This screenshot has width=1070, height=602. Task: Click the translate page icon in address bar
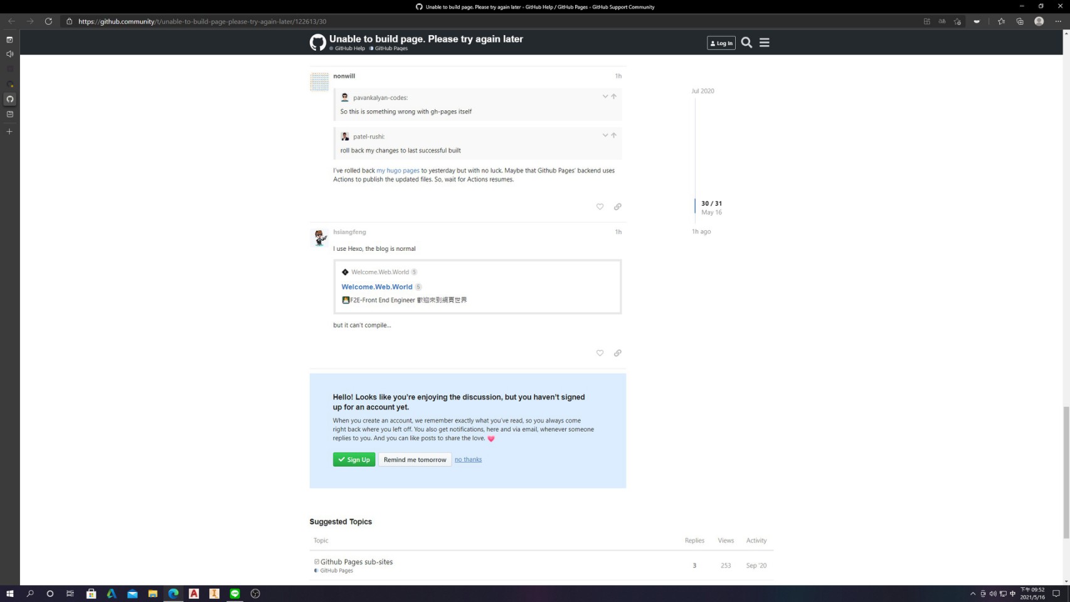coord(942,21)
